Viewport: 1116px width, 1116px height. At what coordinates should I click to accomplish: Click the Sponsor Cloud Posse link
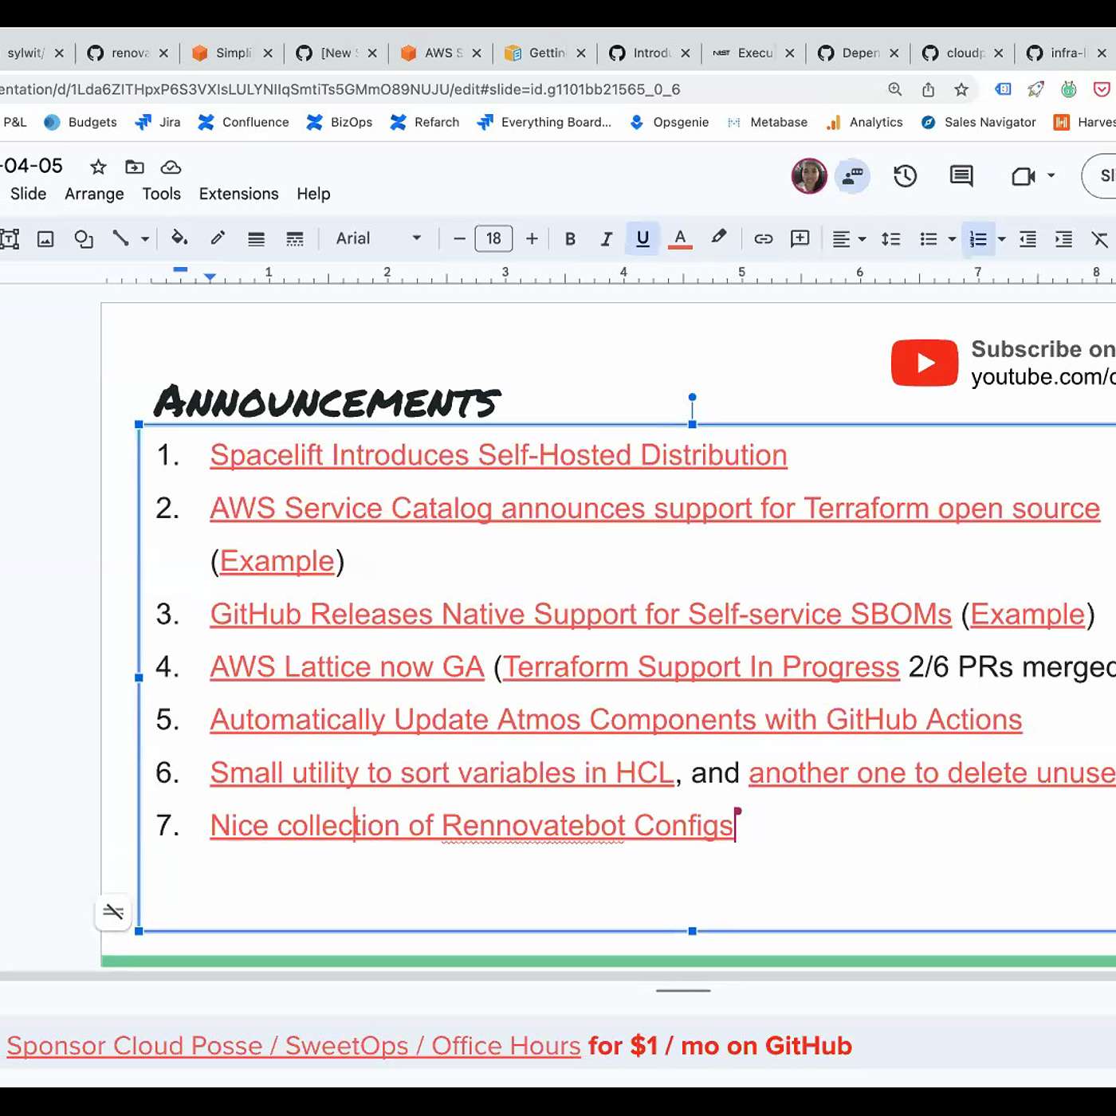pos(293,1046)
